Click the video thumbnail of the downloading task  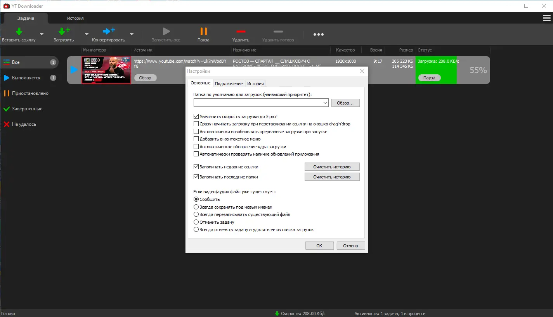tap(106, 70)
